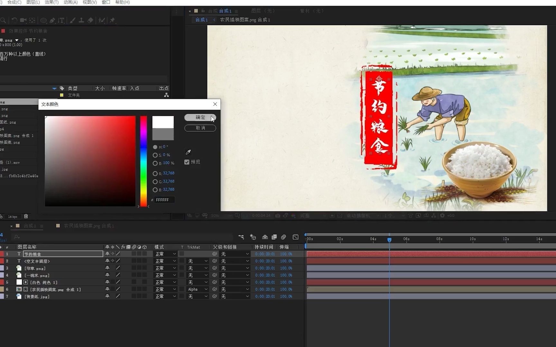Viewport: 556px width, 347px height.
Task: Select the blue channel B radio button
Action: pyautogui.click(x=155, y=190)
